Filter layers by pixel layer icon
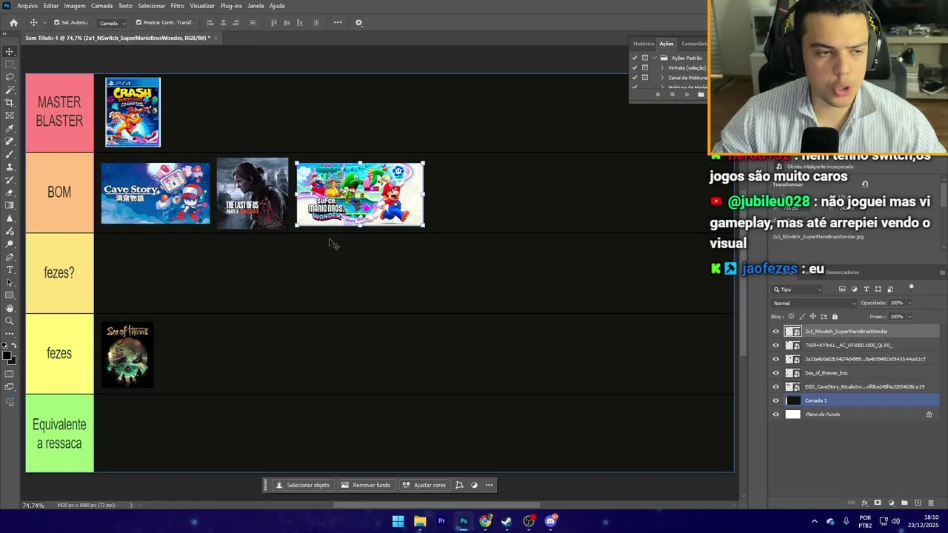The width and height of the screenshot is (948, 533). coord(842,289)
